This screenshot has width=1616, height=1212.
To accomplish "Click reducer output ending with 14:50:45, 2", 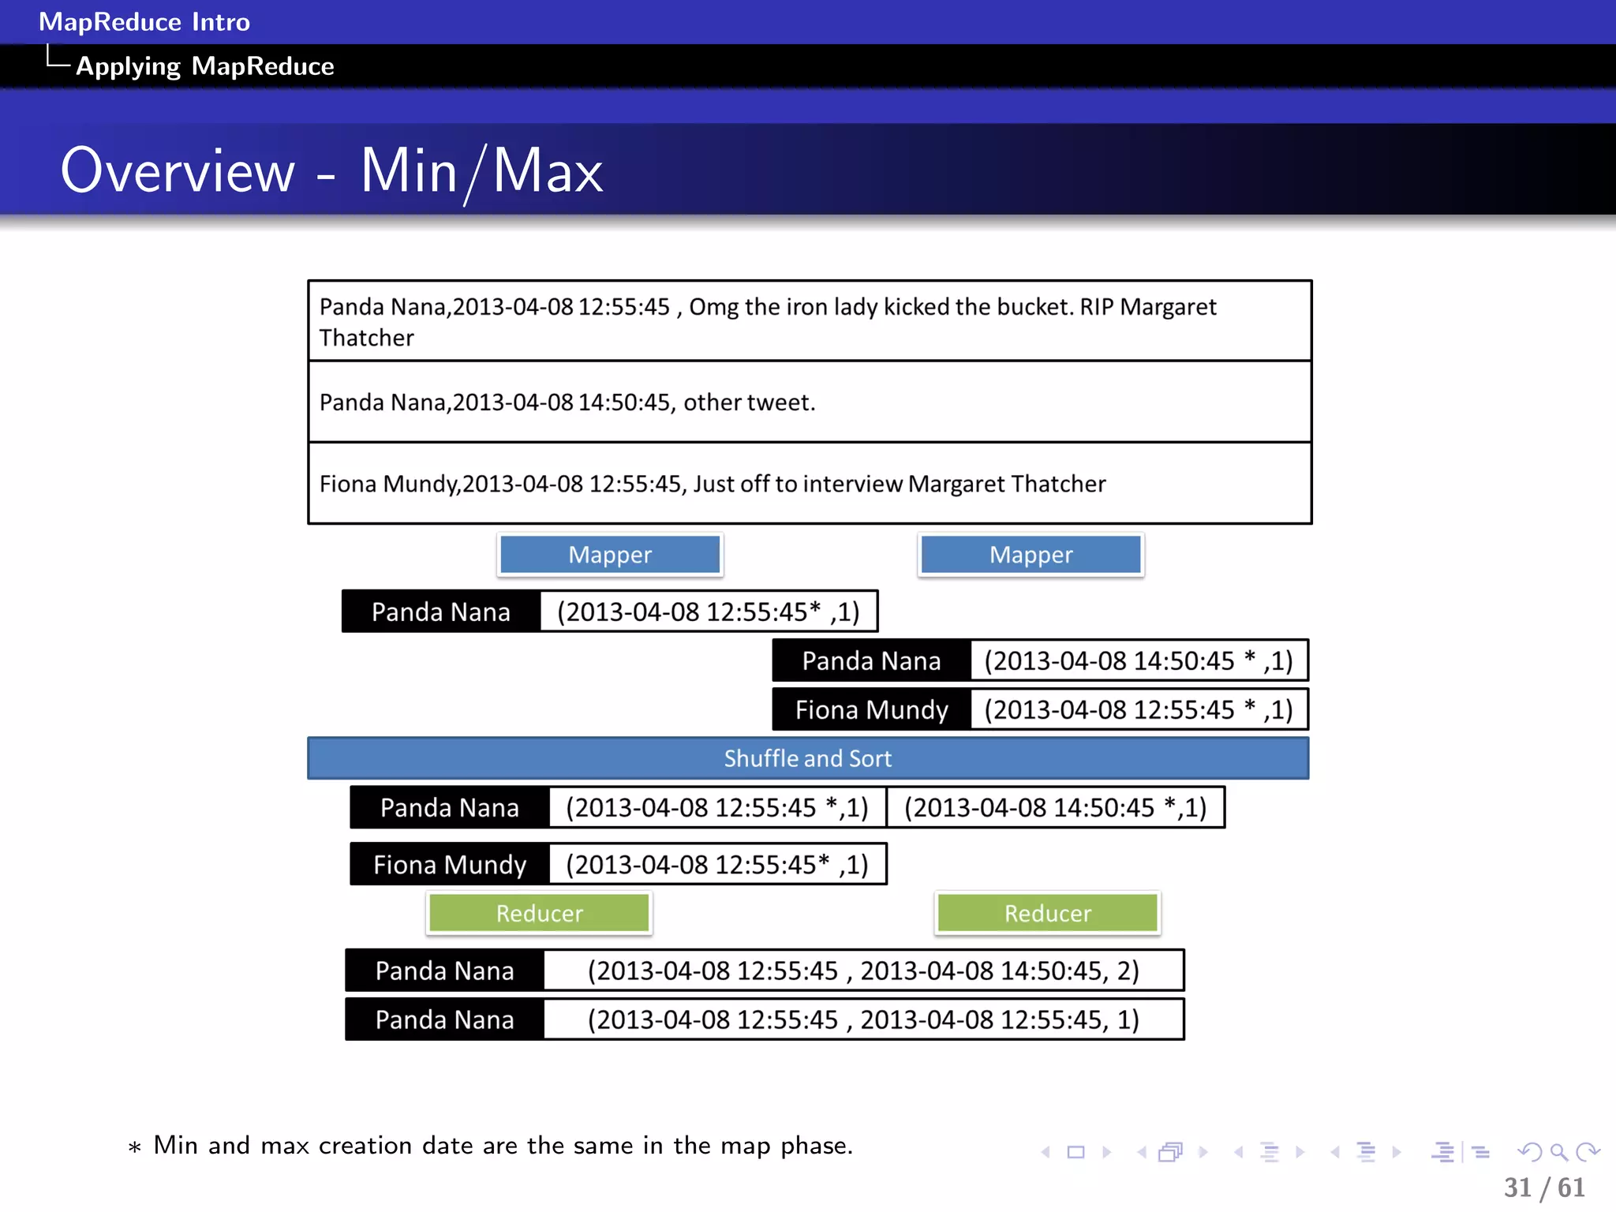I will click(864, 971).
